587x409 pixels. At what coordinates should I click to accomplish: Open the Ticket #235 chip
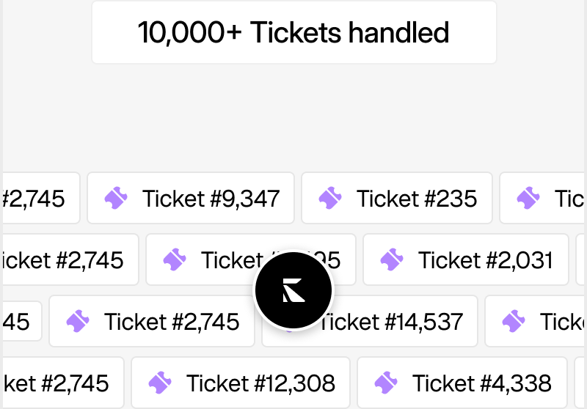[397, 198]
